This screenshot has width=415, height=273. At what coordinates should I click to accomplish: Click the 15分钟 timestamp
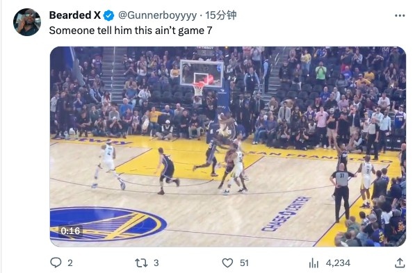click(221, 15)
